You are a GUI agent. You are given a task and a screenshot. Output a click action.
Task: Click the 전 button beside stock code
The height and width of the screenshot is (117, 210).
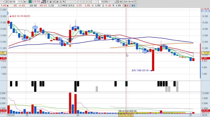click(x=7, y=2)
